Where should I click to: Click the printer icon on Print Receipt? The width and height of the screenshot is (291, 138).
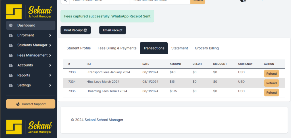[x=85, y=30]
